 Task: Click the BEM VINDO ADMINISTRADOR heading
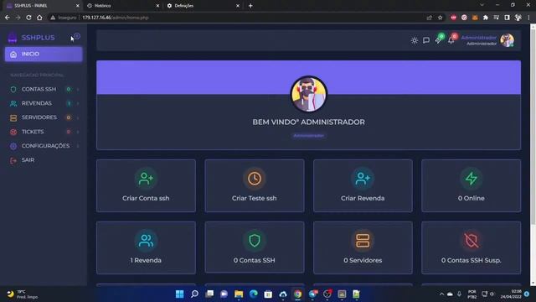click(x=309, y=122)
